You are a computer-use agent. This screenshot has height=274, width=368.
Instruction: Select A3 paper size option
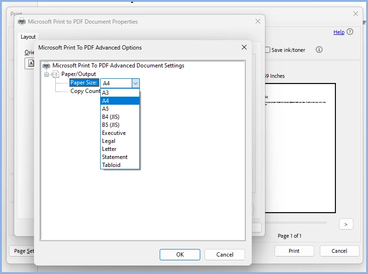click(x=120, y=92)
